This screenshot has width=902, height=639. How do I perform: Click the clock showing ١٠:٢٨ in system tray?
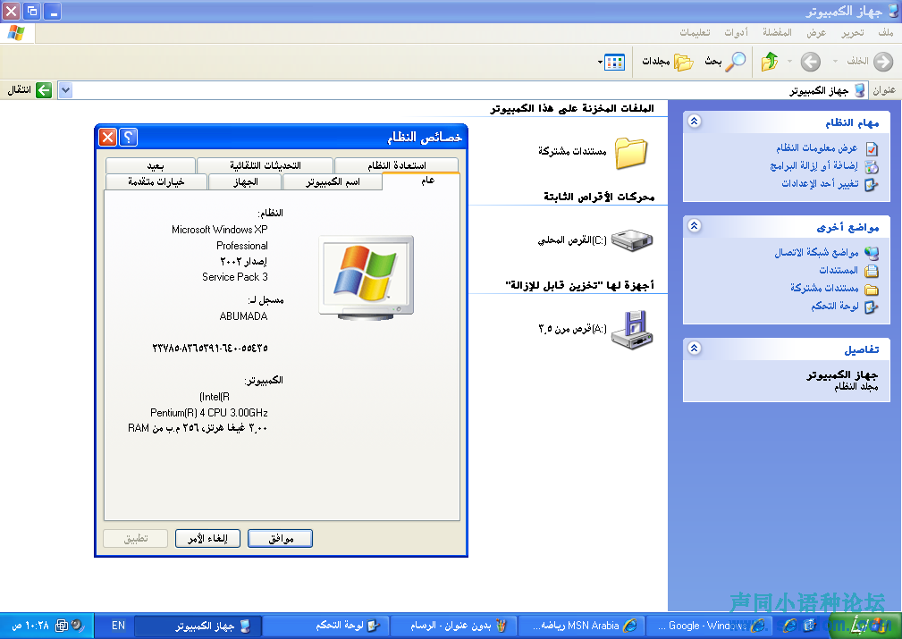pos(30,626)
